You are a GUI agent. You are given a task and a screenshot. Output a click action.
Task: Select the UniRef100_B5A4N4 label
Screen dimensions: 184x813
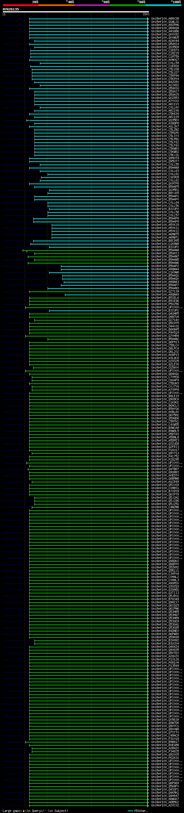tap(165, 250)
